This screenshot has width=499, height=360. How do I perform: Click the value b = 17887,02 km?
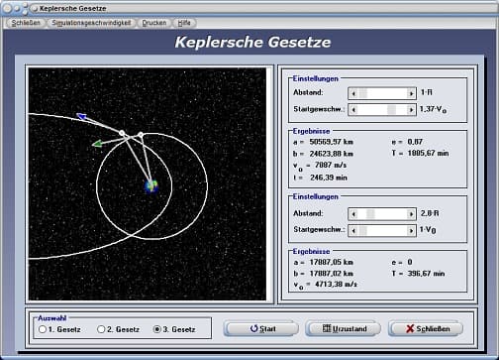pos(323,274)
